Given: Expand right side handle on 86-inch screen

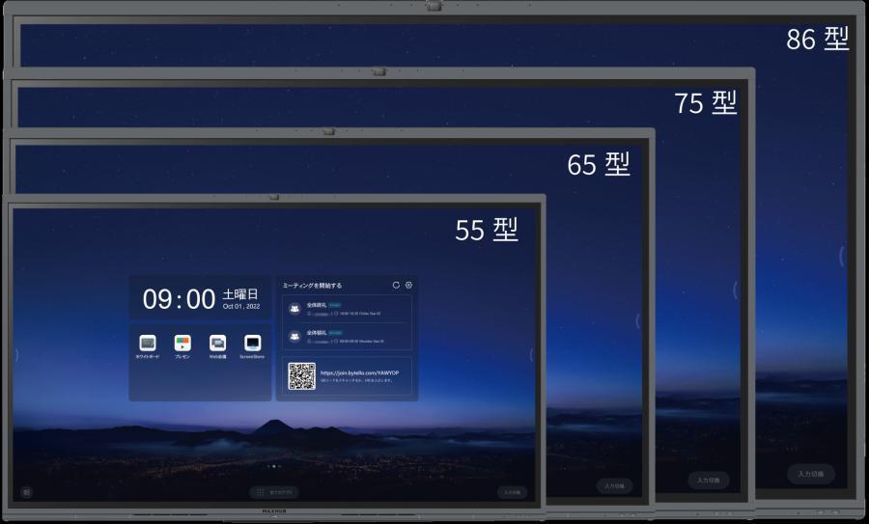Looking at the screenshot, I should [x=842, y=256].
